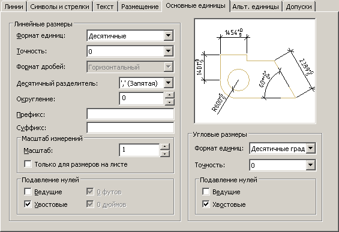
Task: Toggle linear Ведущие zero suppression checkbox
Action: tap(28, 192)
